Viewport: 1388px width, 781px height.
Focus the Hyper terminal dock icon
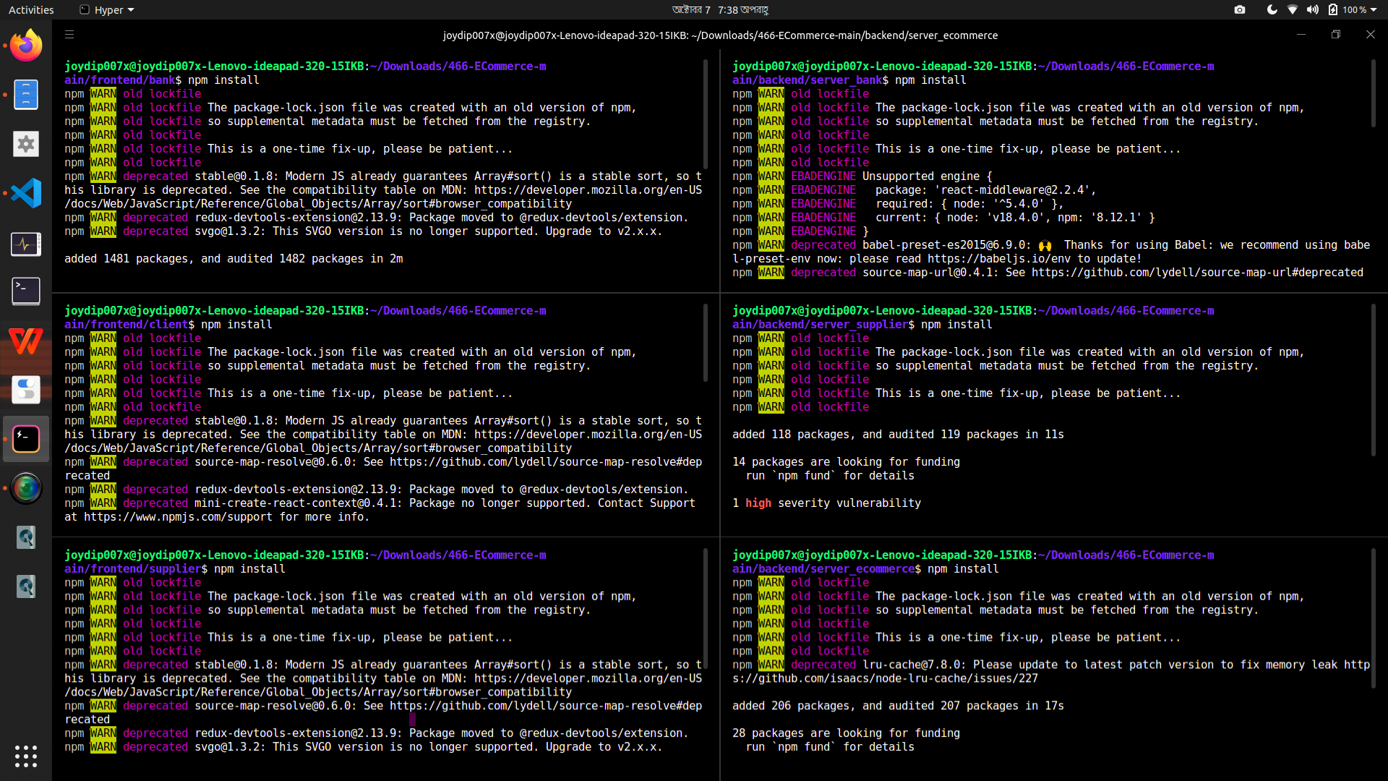click(x=26, y=439)
